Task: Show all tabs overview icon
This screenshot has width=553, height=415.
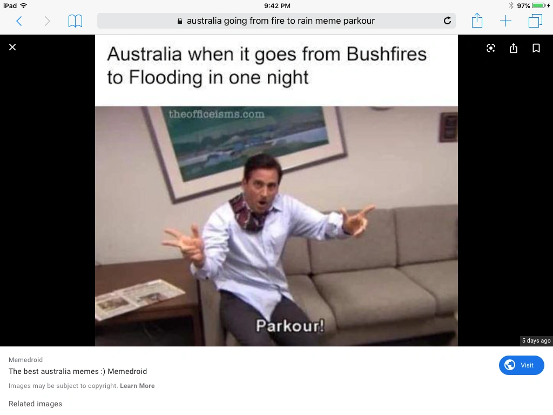Action: tap(535, 21)
